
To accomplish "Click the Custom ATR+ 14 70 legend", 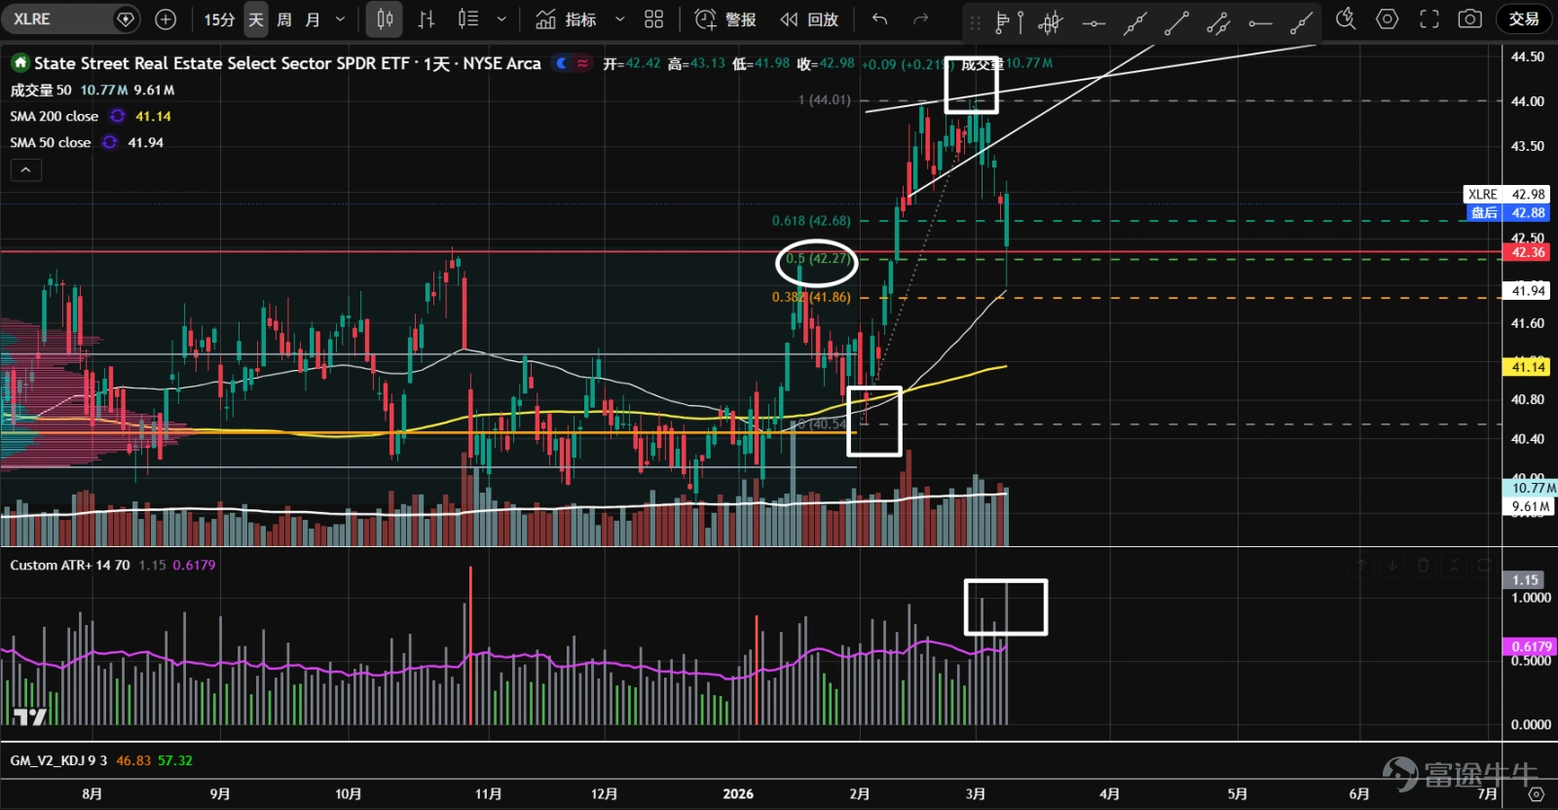I will pos(70,565).
